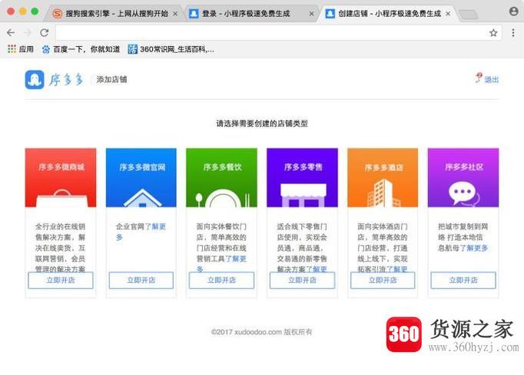Open the Chrome three-dot menu
Image resolution: width=524 pixels, height=375 pixels.
(x=513, y=33)
